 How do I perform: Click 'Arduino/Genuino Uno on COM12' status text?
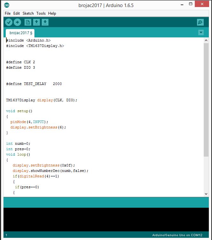coord(177,235)
